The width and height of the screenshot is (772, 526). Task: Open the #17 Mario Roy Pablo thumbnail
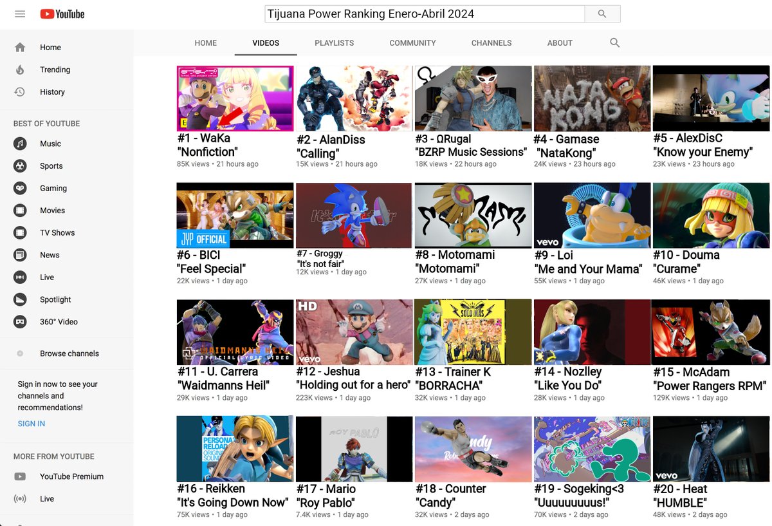click(353, 449)
